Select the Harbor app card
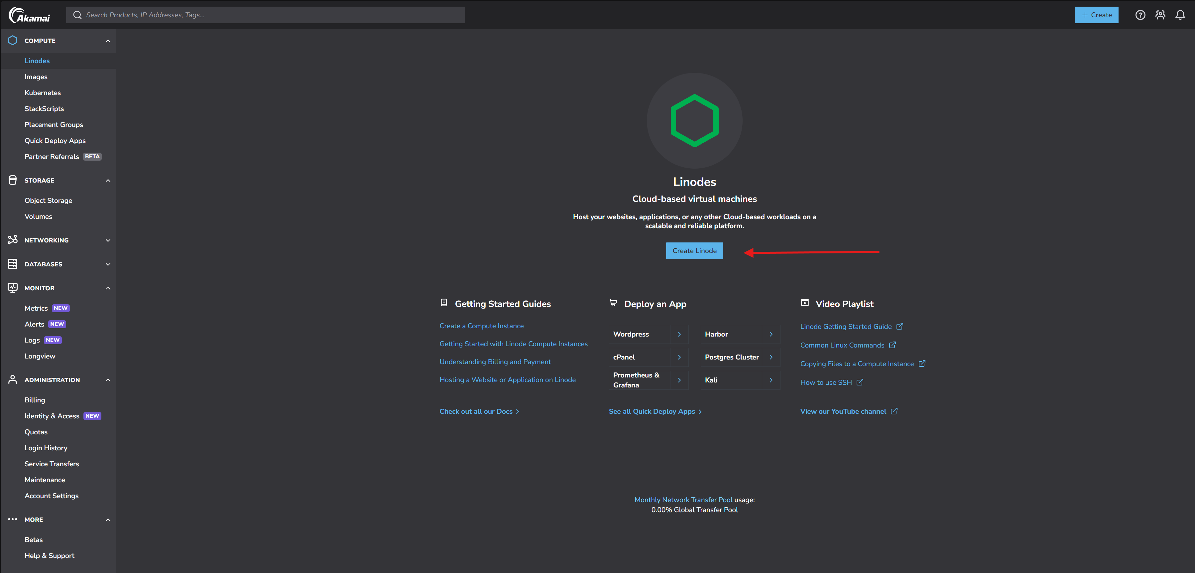Image resolution: width=1195 pixels, height=573 pixels. (x=740, y=334)
